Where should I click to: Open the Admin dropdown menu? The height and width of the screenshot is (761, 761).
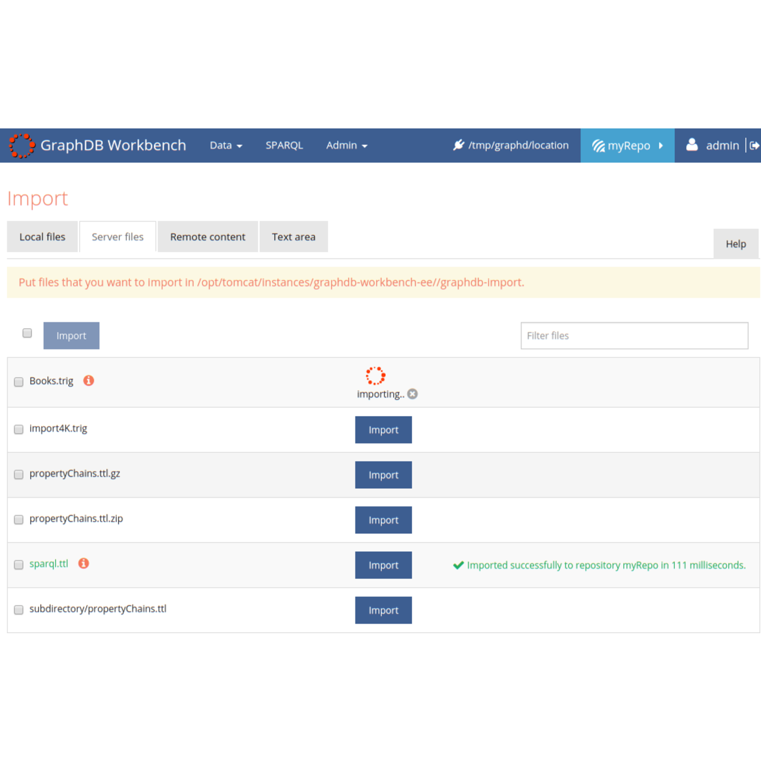coord(346,145)
